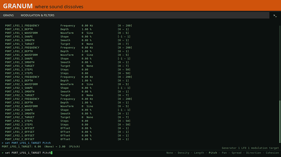281x157 pixels.
Task: Open the MODULATION & FILTERS tab
Action: [37, 15]
